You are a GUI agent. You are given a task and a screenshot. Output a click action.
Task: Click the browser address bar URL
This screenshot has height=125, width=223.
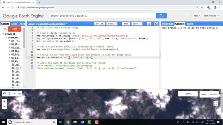click(x=37, y=8)
